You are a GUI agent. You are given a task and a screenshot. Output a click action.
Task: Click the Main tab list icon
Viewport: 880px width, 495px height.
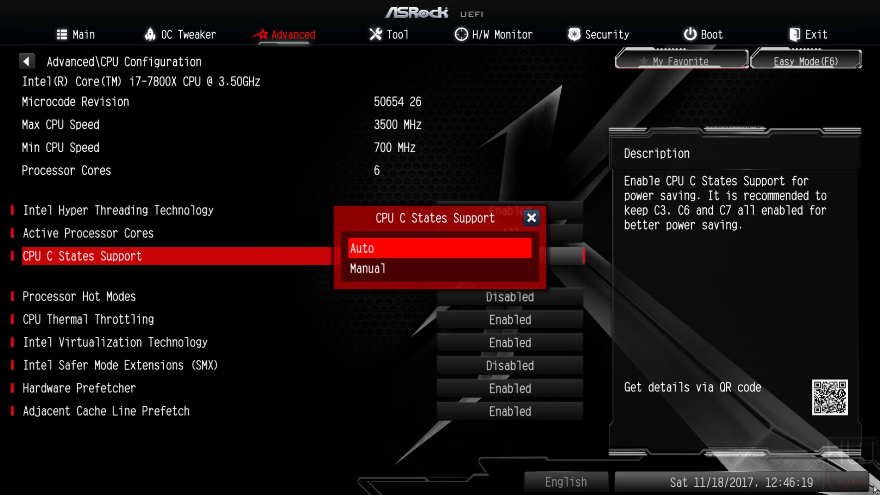tap(62, 34)
